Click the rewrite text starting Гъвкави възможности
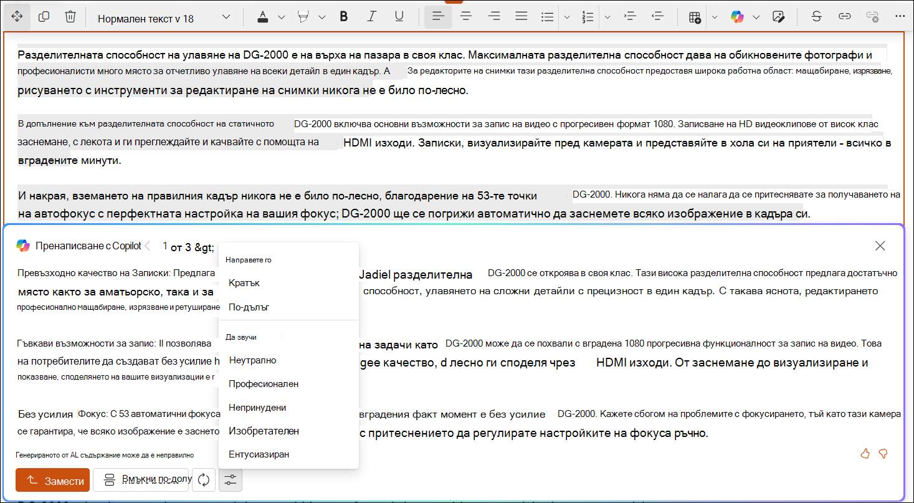This screenshot has height=503, width=914. click(450, 360)
